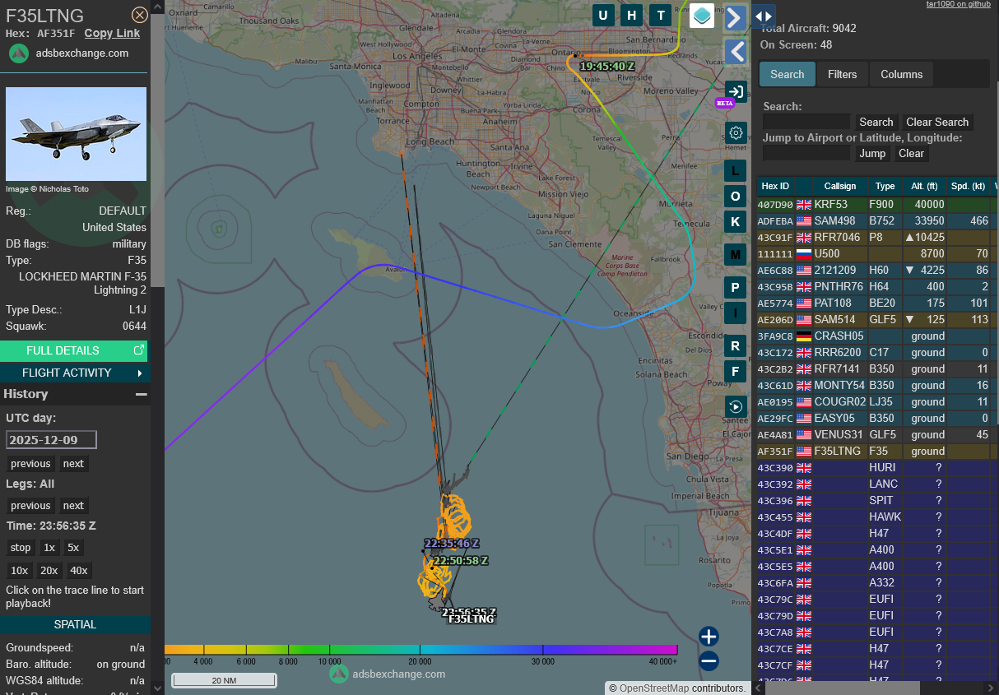The image size is (999, 695).
Task: Click the zoom in plus button
Action: point(709,636)
